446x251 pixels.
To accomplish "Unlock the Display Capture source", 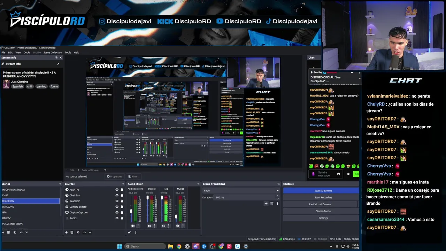I will pyautogui.click(x=122, y=212).
